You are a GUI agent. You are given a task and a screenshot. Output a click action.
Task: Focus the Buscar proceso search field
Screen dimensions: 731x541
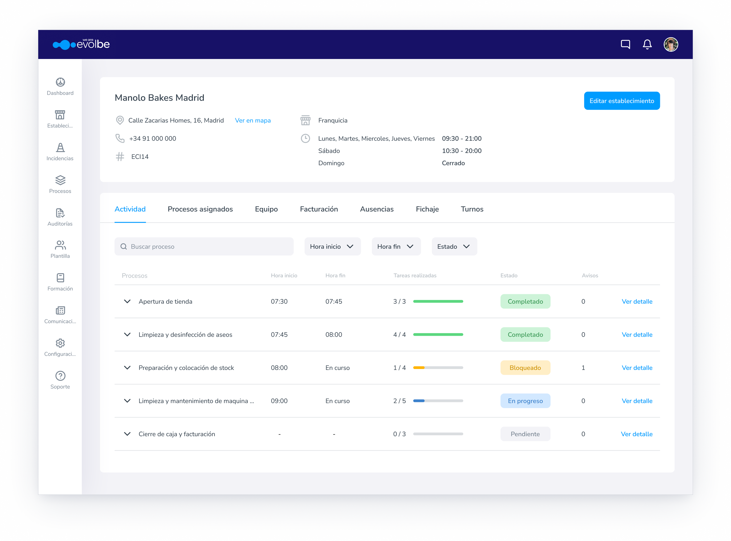click(x=204, y=246)
